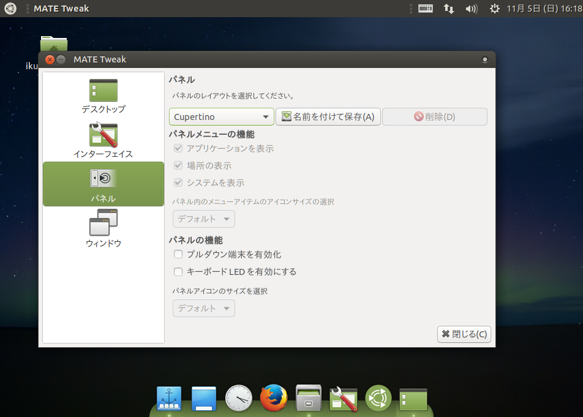Image resolution: width=583 pixels, height=417 pixels.
Task: Minimize the MATE Tweak window
Action: [61, 59]
